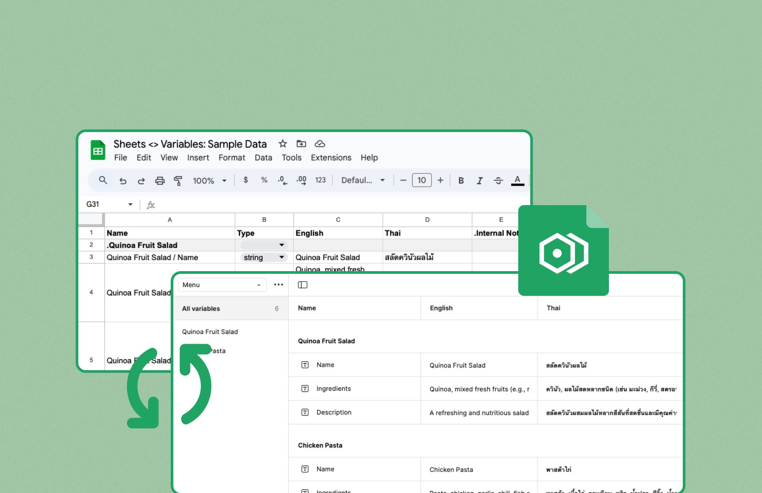
Task: Format as percent icon
Action: point(264,180)
